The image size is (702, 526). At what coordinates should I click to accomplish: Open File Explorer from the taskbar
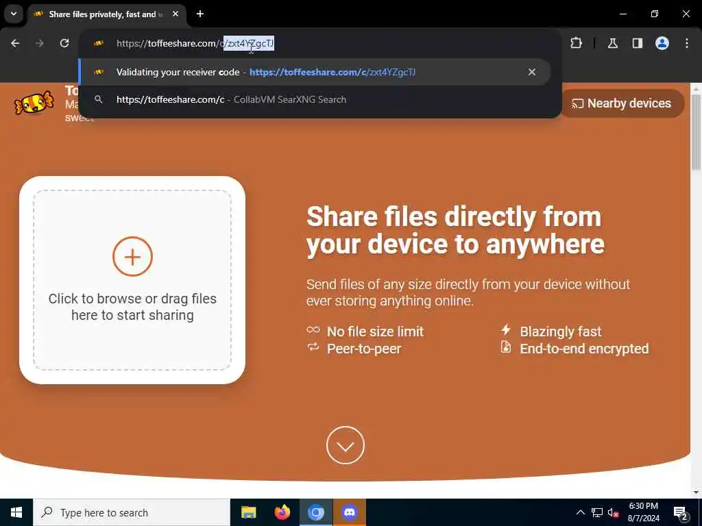point(248,512)
